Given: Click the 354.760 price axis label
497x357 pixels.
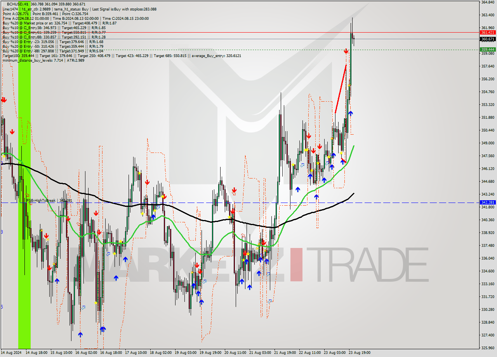Looking at the screenshot, I should tap(487, 92).
